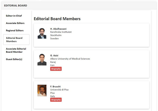The height and width of the screenshot is (111, 158).
Task: Click F. Bruschi's profile photo
Action: [42, 90]
